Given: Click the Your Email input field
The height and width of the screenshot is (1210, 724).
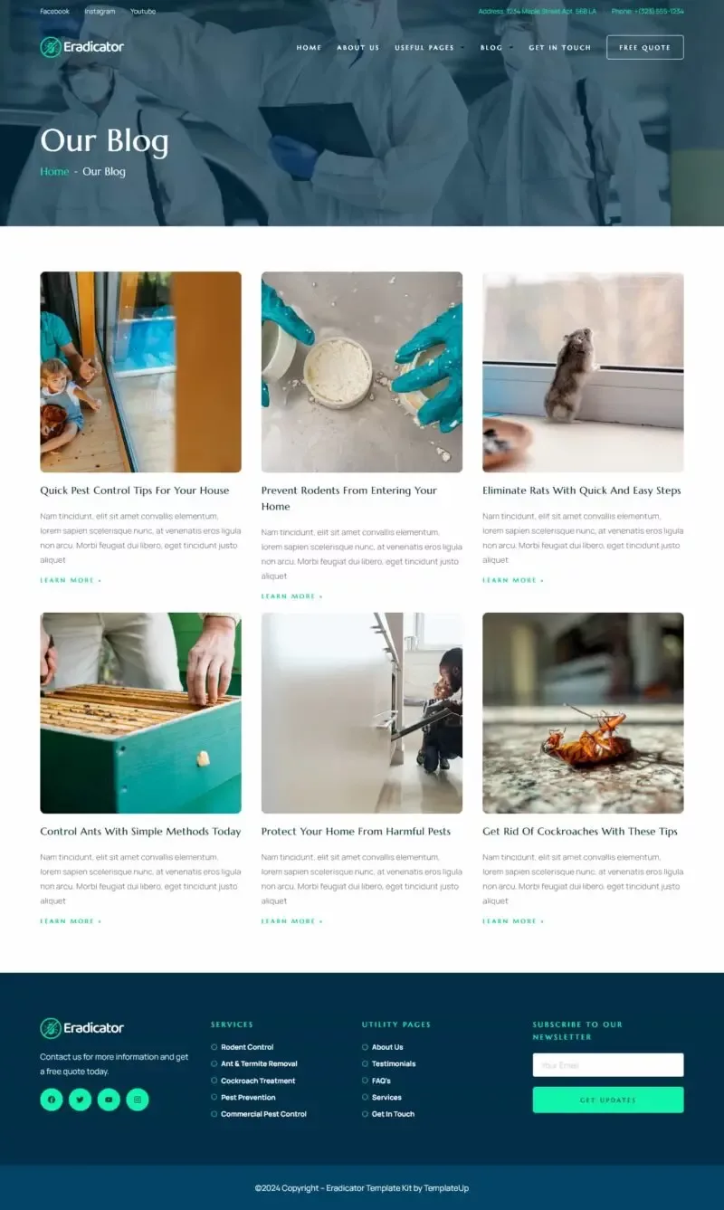Looking at the screenshot, I should tap(608, 1065).
